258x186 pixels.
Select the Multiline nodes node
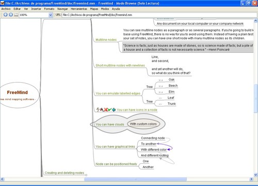click(106, 40)
